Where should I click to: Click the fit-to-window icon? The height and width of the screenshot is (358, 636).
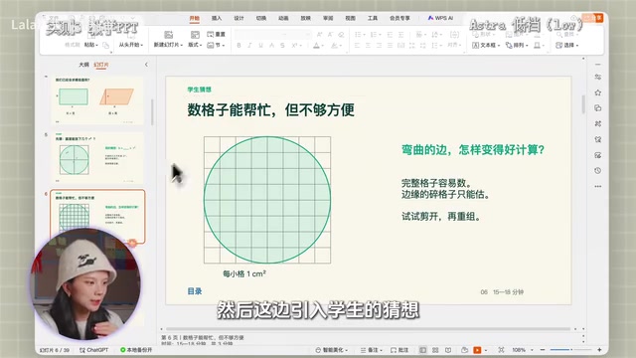tap(501, 350)
